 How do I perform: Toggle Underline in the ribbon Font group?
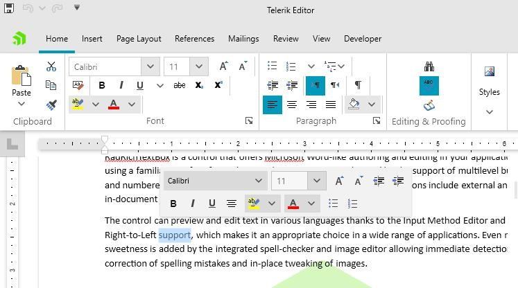coord(140,85)
